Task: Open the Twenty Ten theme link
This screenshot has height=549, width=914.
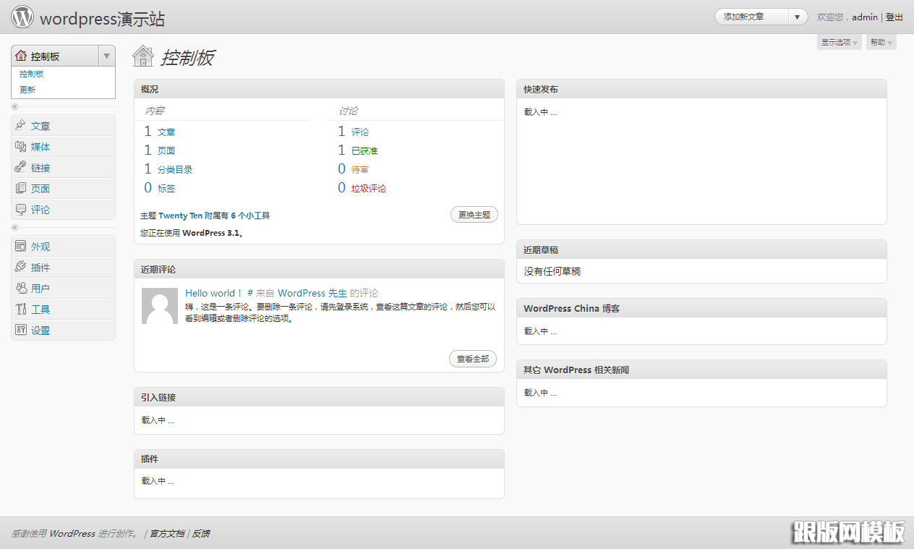Action: 181,216
